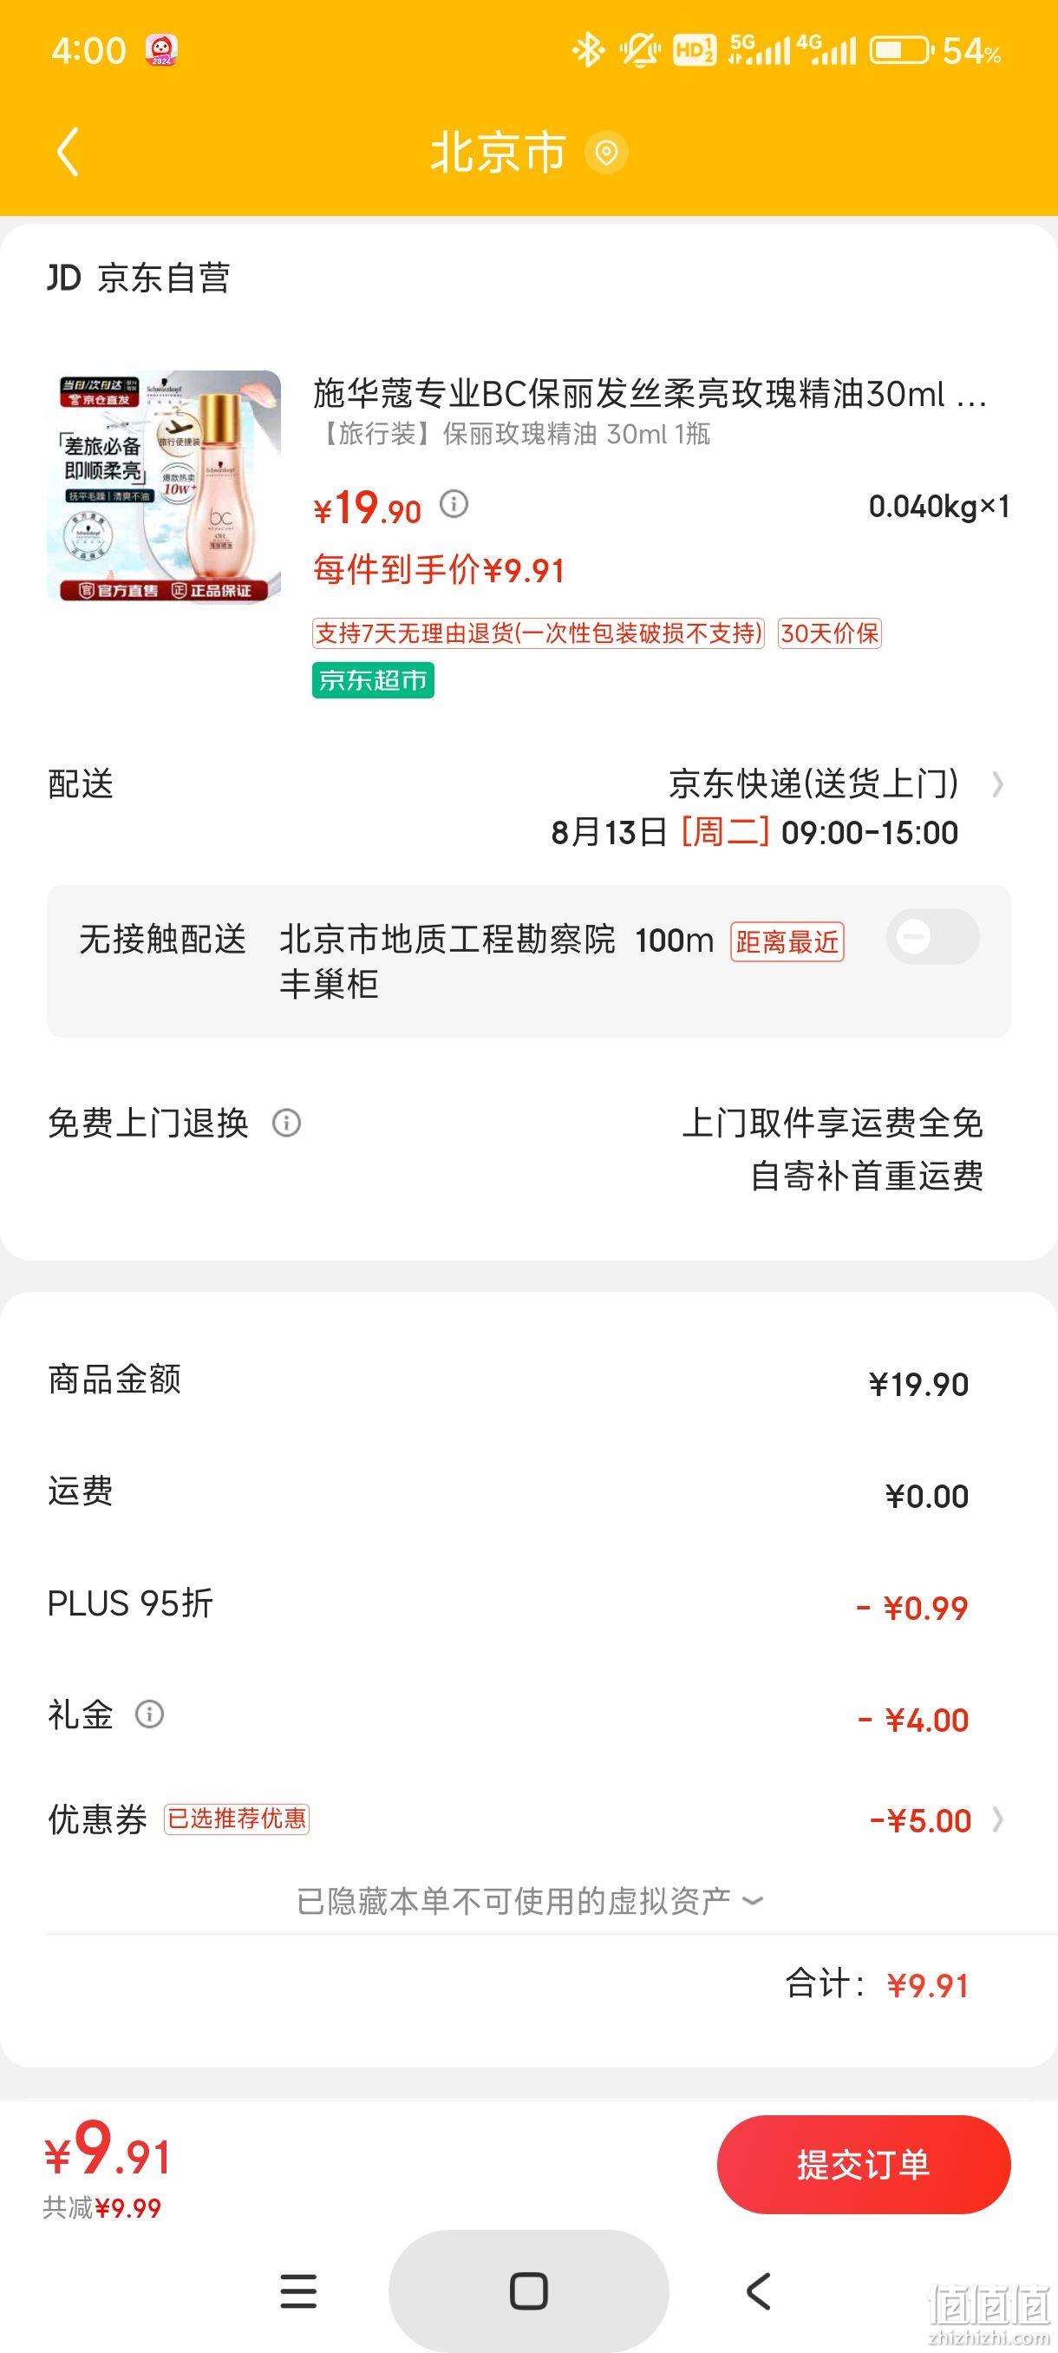Open the 优惠券 selection chevron
Image resolution: width=1058 pixels, height=2353 pixels.
[x=998, y=1820]
